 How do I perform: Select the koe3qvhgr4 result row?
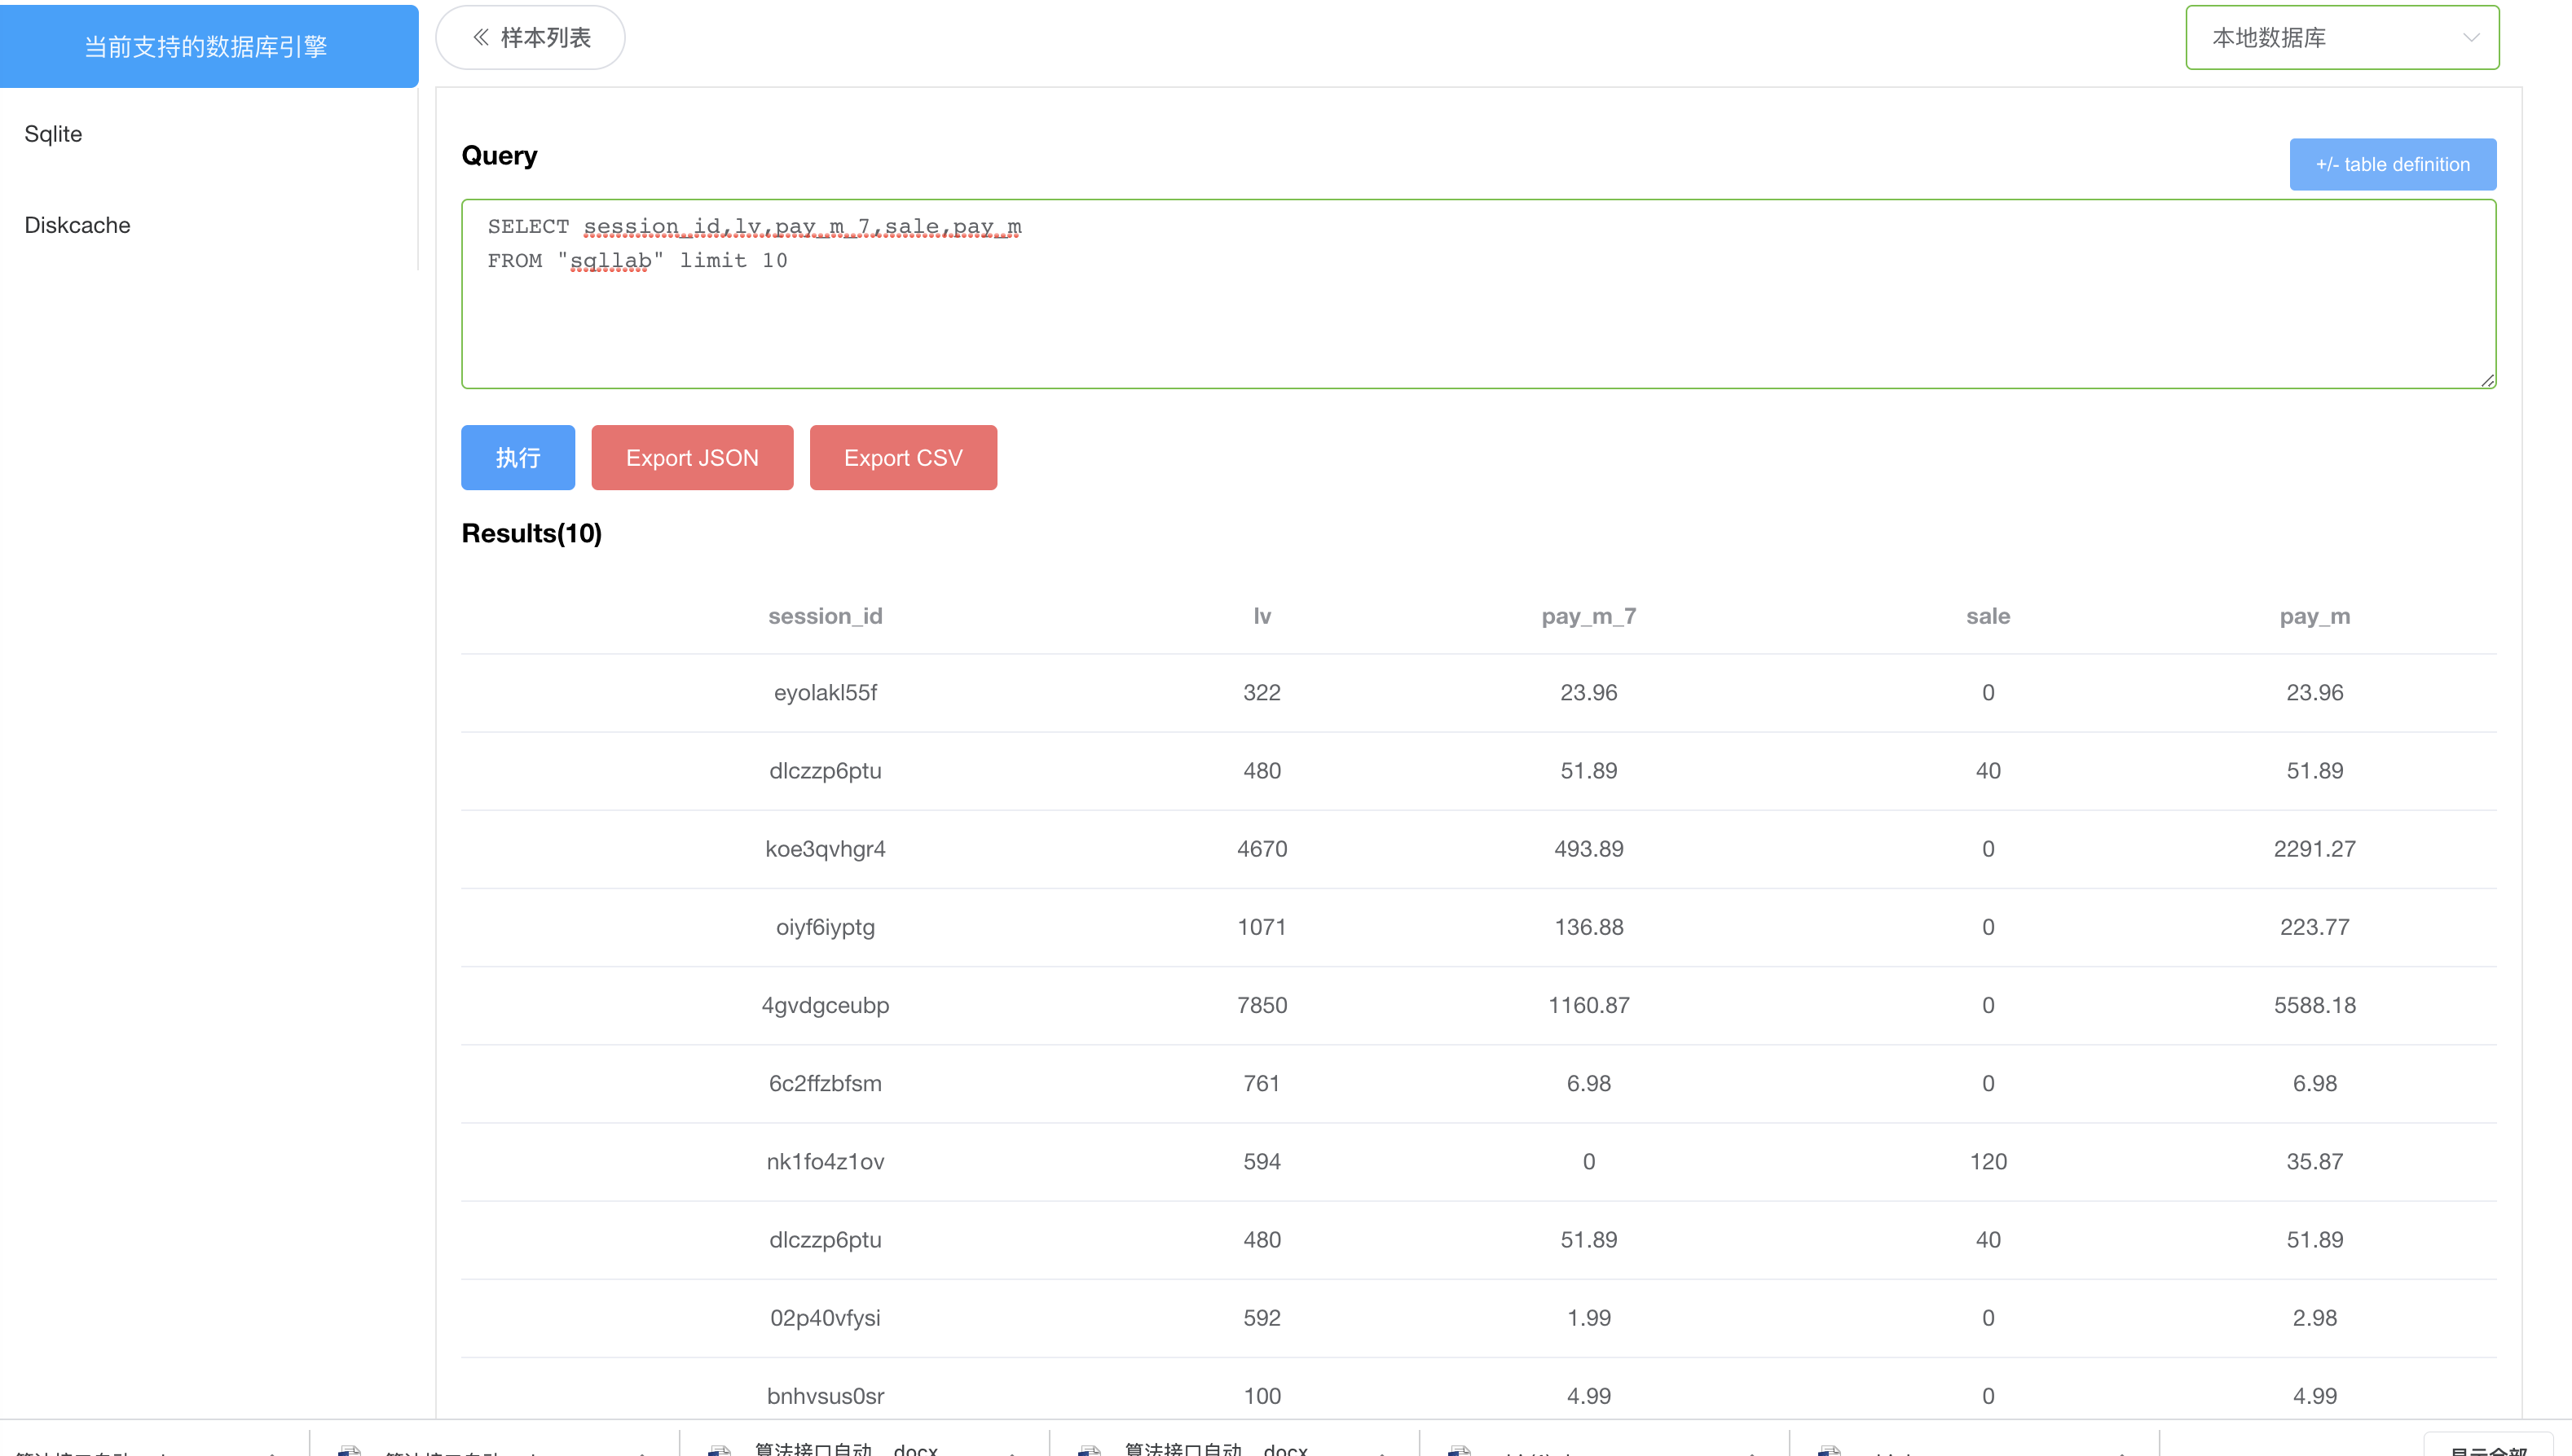(825, 849)
